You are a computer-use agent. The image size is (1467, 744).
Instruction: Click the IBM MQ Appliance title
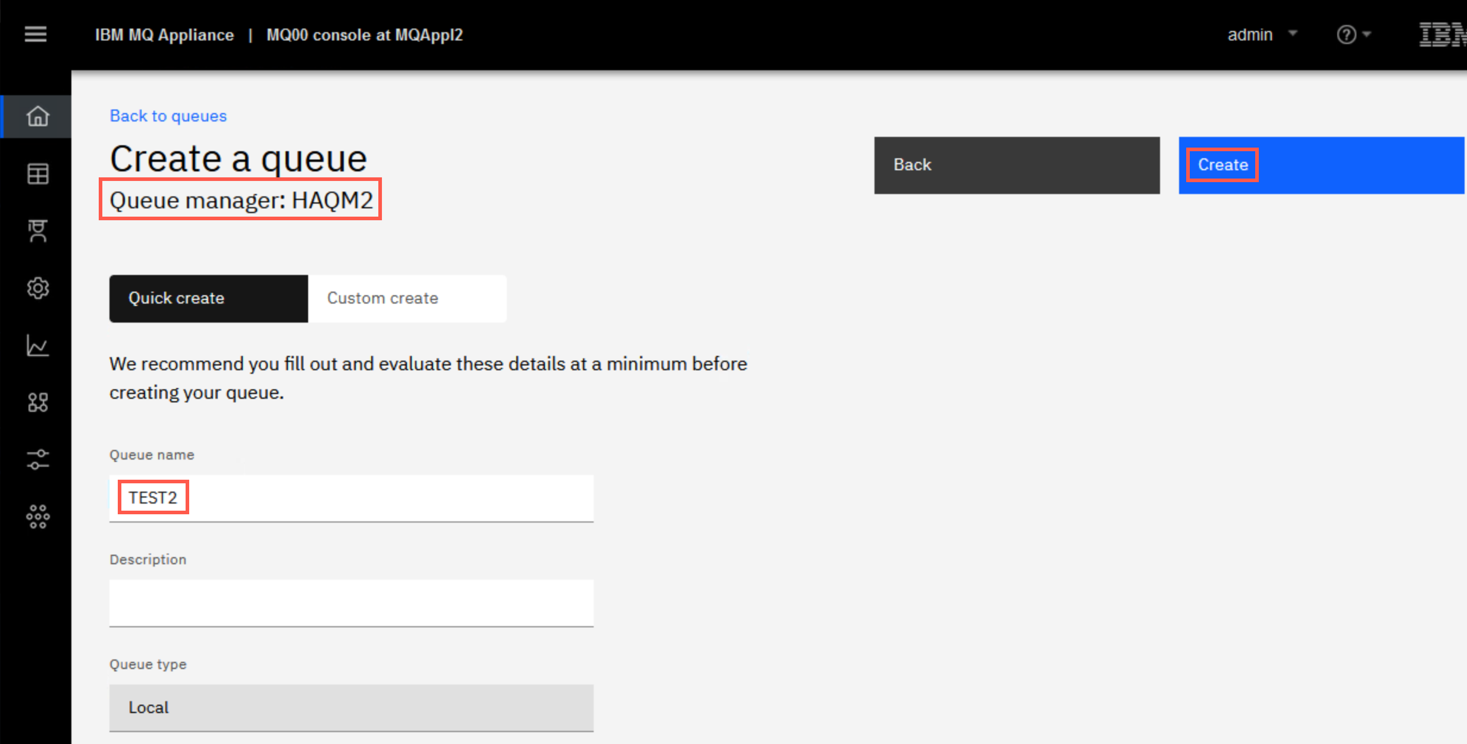(164, 35)
